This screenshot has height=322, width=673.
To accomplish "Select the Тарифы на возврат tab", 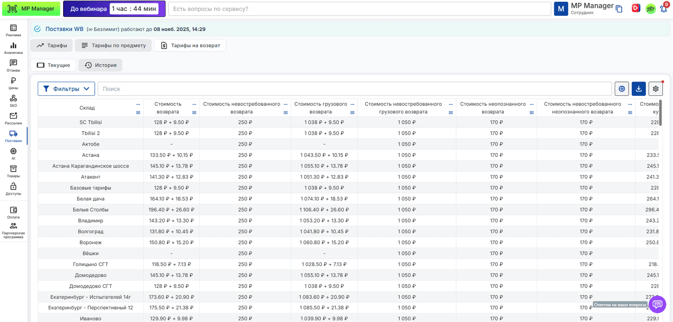I will click(190, 45).
